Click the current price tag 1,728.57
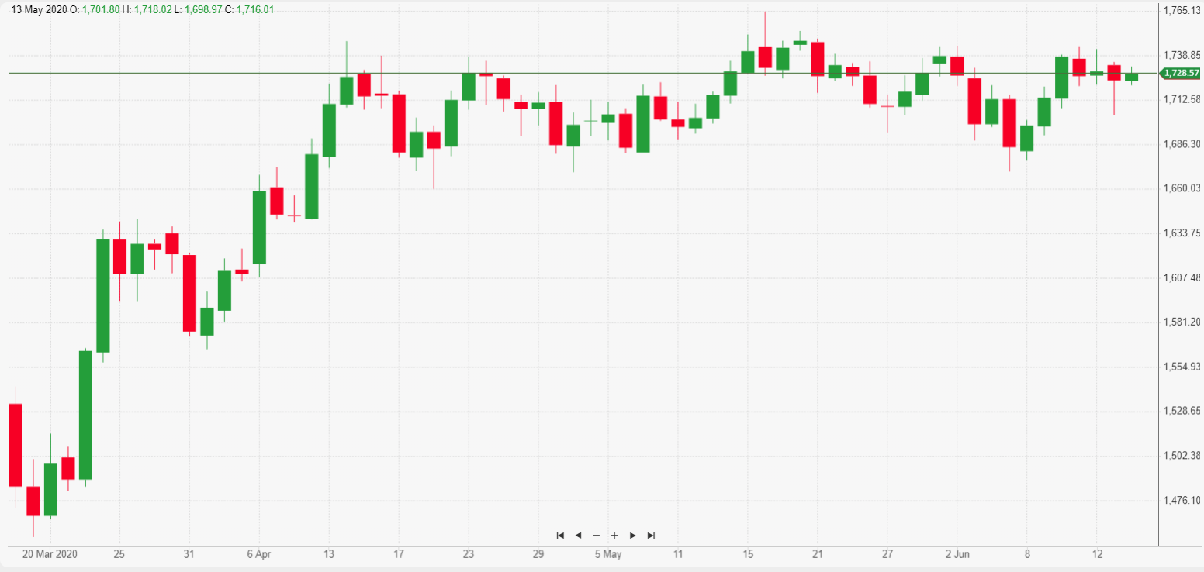 point(1180,73)
